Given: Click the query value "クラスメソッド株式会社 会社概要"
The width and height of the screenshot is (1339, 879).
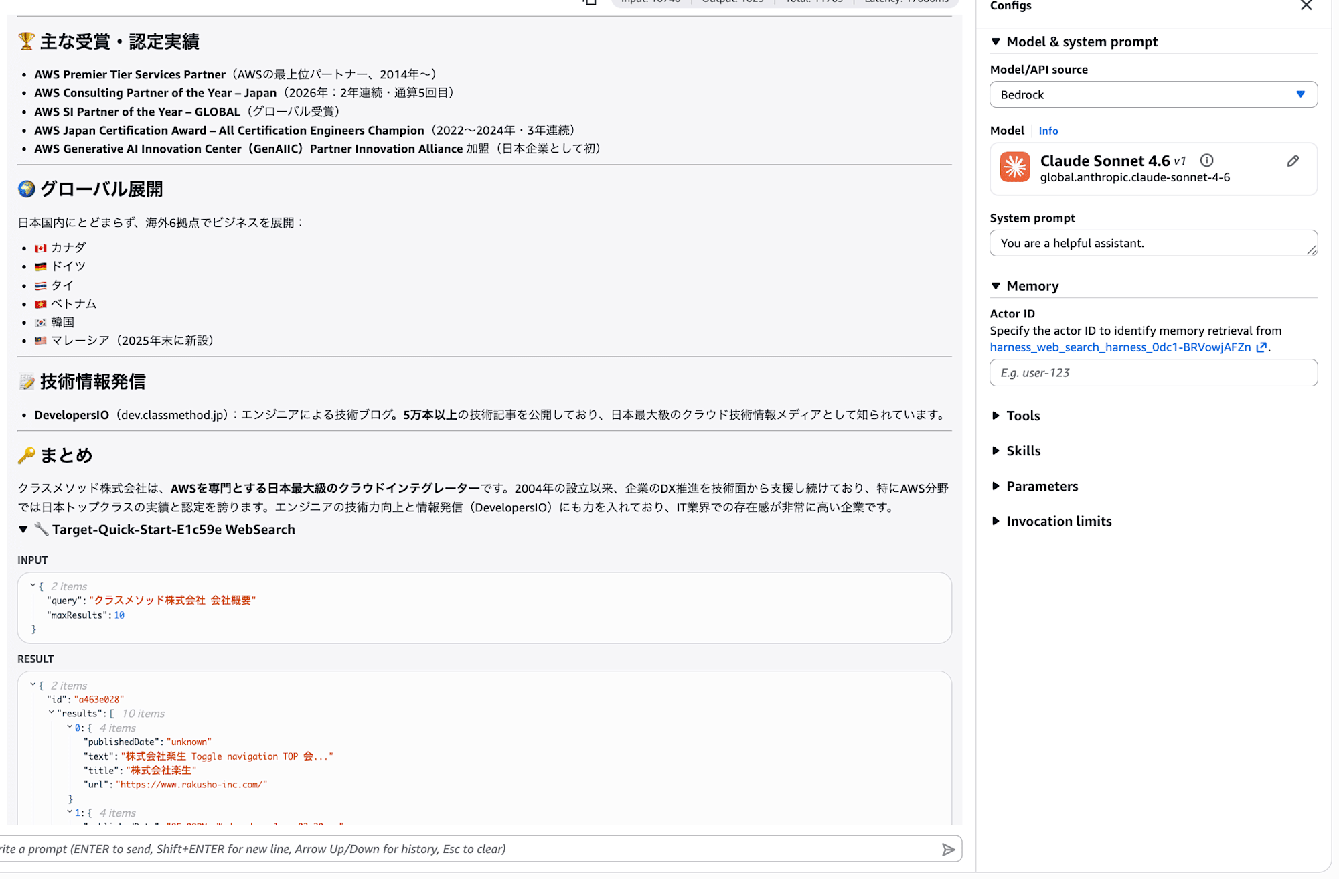Looking at the screenshot, I should click(x=172, y=601).
